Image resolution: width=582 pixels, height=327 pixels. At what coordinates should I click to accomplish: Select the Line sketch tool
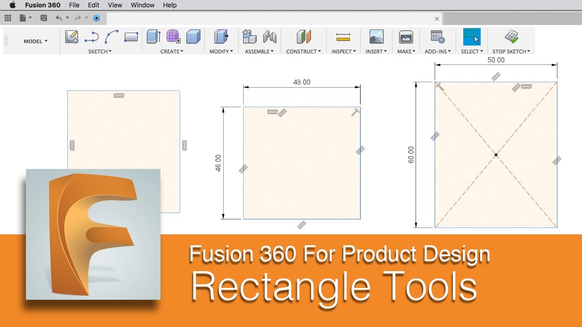tap(91, 37)
